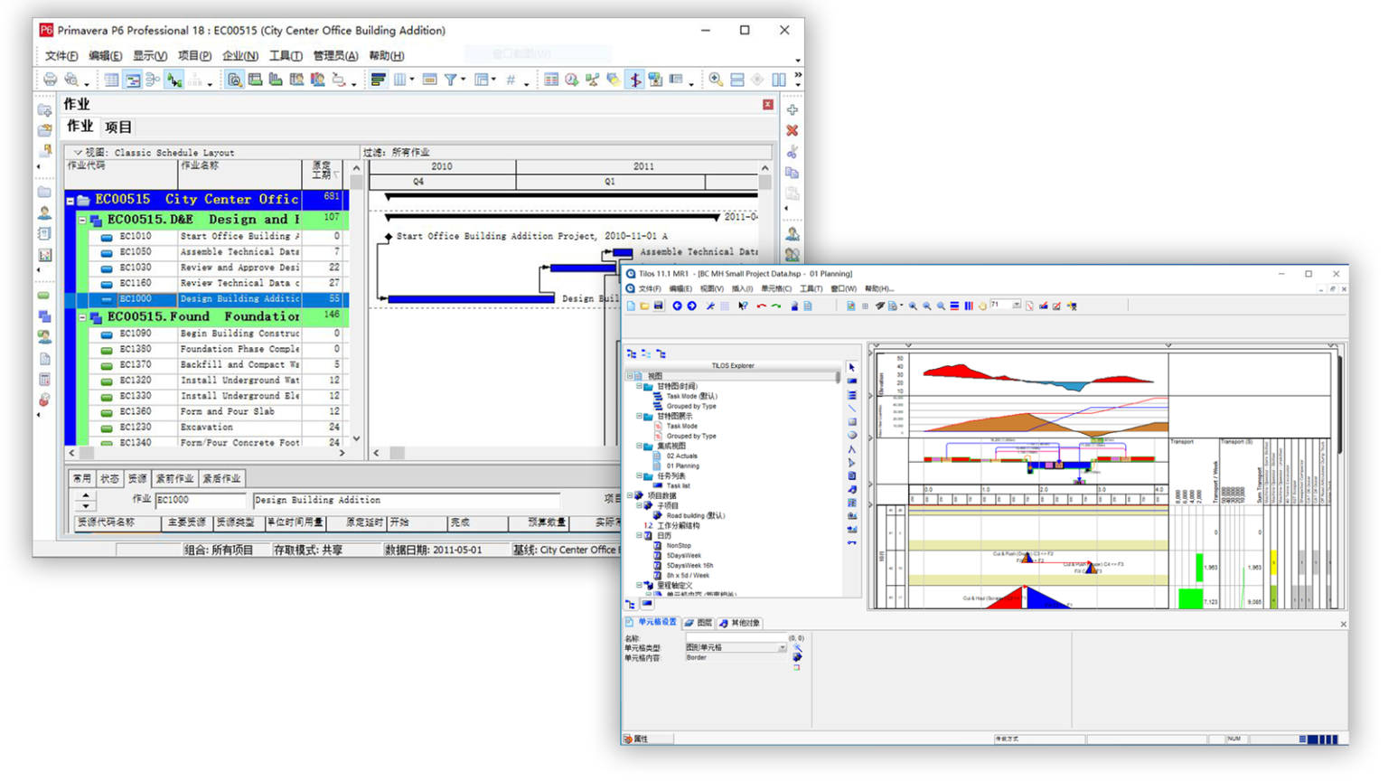The height and width of the screenshot is (781, 1388).
Task: Switch to 紧前作业 tab in P6 details
Action: (x=174, y=479)
